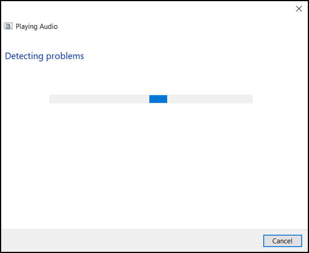Screen dimensions: 309x253
Task: Click the word Audio in the title
Action: (x=49, y=26)
